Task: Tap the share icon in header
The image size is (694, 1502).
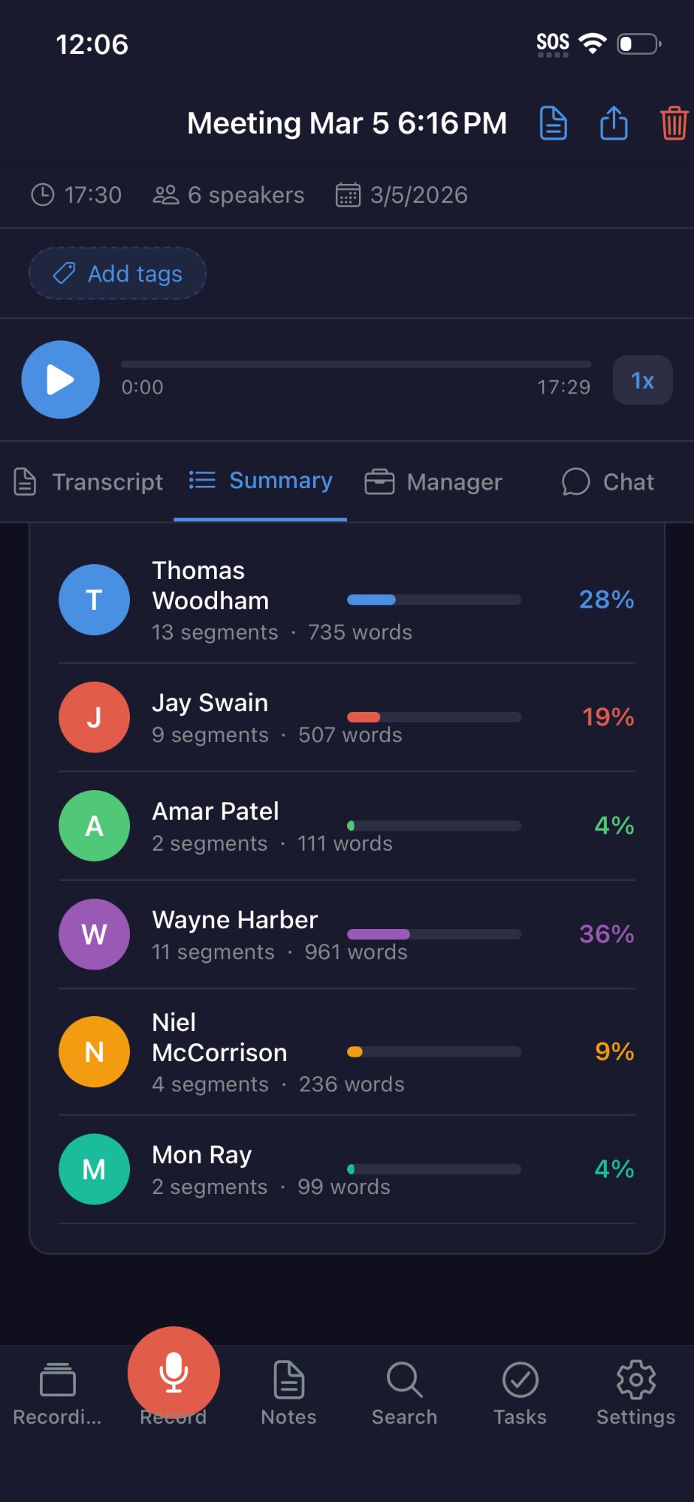Action: point(614,123)
